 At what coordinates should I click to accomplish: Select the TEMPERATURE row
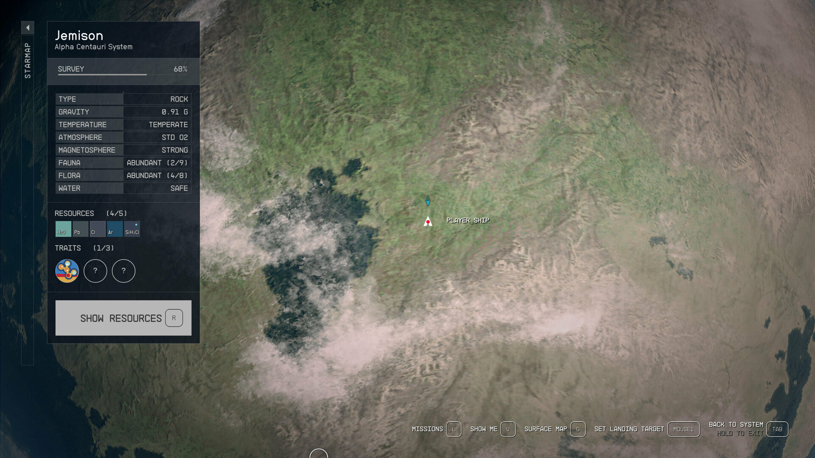[x=123, y=125]
